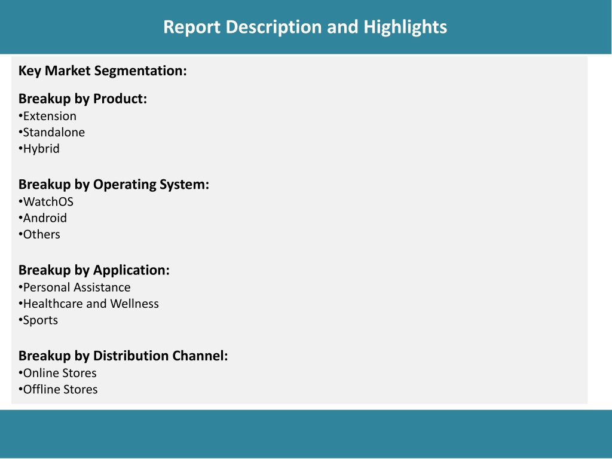Image resolution: width=612 pixels, height=459 pixels.
Task: Select the 'Offline Stores' bullet item
Action: click(x=58, y=390)
